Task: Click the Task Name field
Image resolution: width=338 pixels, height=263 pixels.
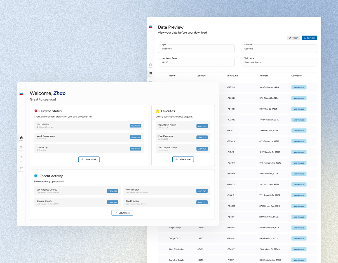Action: pyautogui.click(x=279, y=62)
